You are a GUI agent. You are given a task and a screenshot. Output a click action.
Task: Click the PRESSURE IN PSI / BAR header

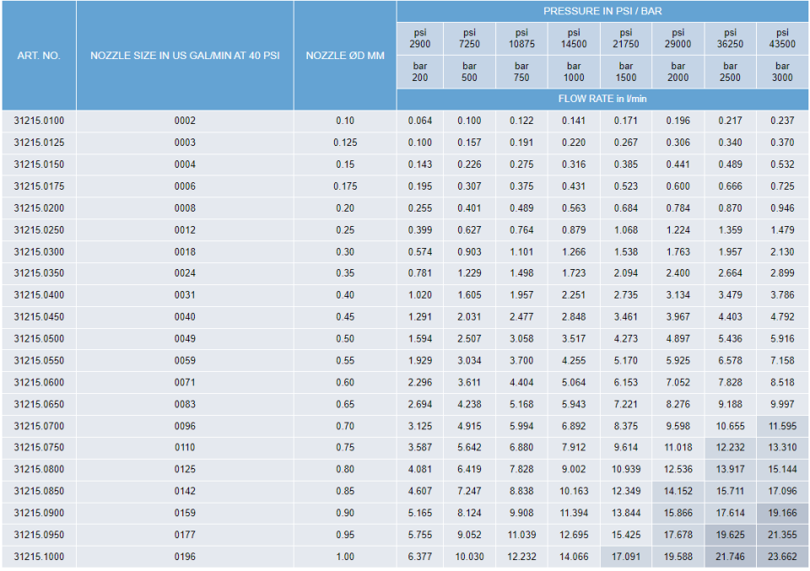coord(602,12)
